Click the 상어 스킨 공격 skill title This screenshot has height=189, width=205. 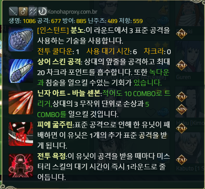point(59,61)
